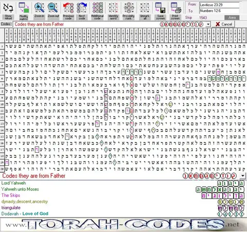Click the Area button
Screen dimensions: 247x232
[x=232, y=17]
